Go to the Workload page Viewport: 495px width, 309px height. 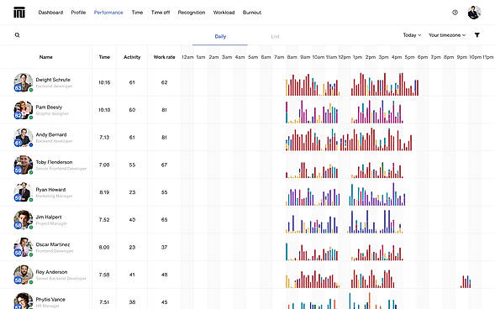(224, 13)
